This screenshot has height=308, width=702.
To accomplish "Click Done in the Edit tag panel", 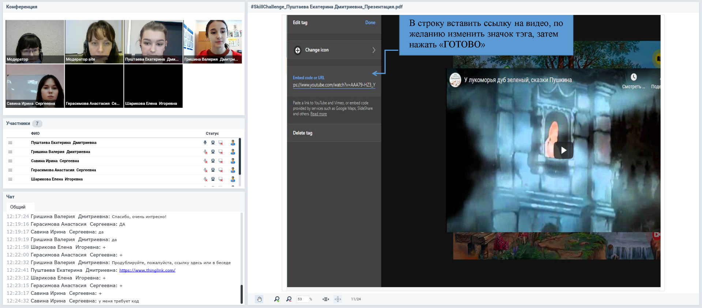I will pos(370,23).
